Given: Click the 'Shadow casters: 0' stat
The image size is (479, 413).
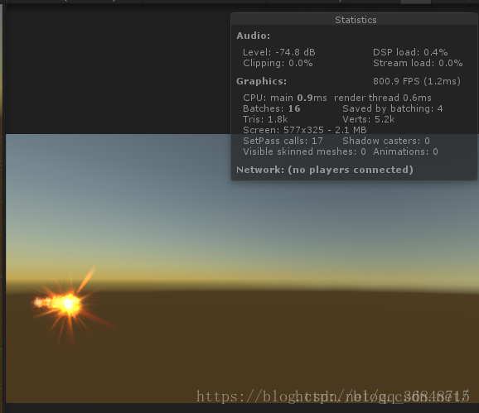Looking at the screenshot, I should pos(386,141).
